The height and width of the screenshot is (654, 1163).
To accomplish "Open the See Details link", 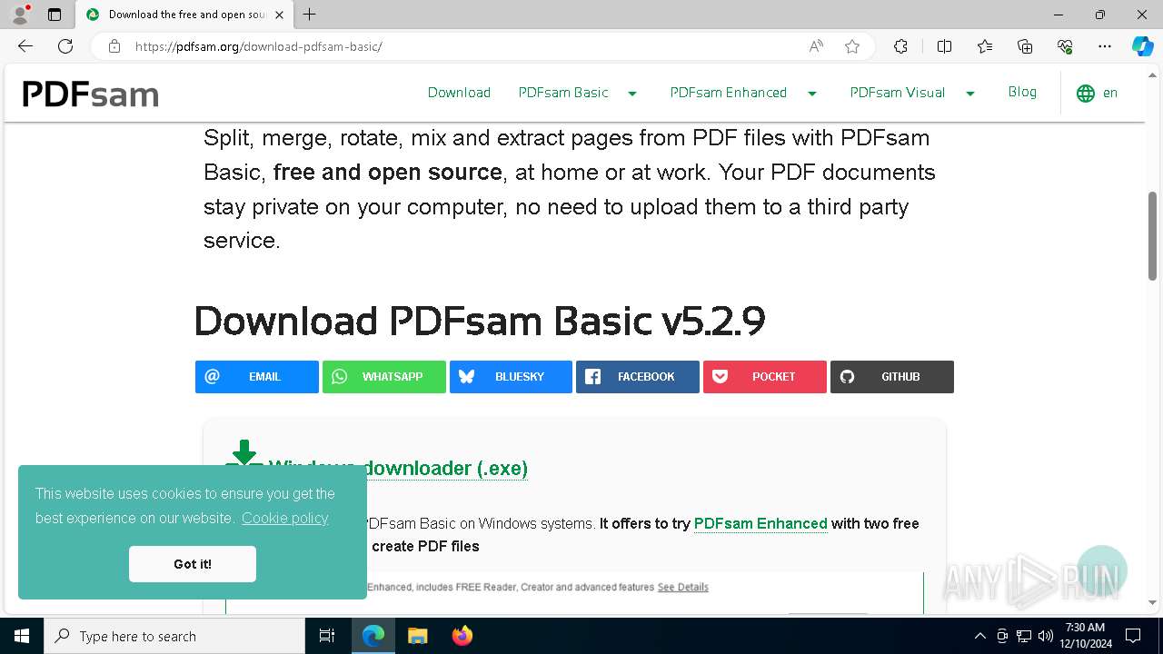I will pyautogui.click(x=683, y=587).
